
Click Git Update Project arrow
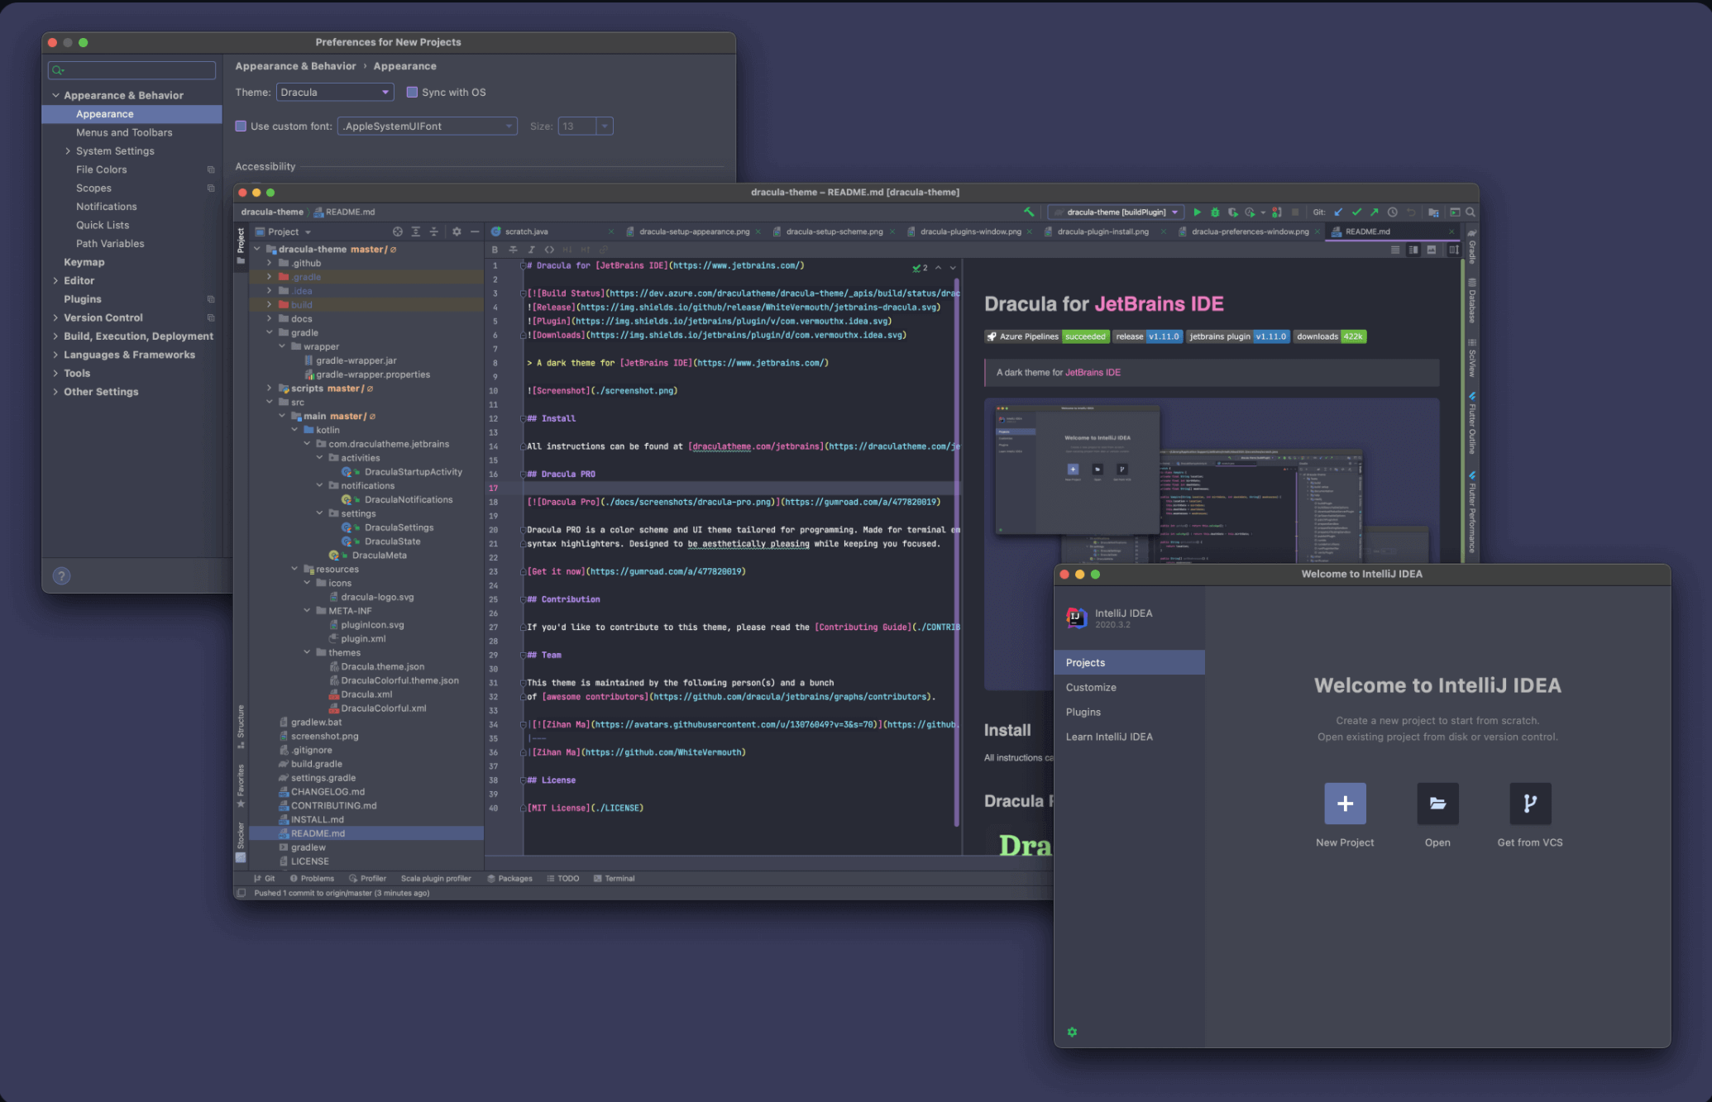tap(1338, 212)
